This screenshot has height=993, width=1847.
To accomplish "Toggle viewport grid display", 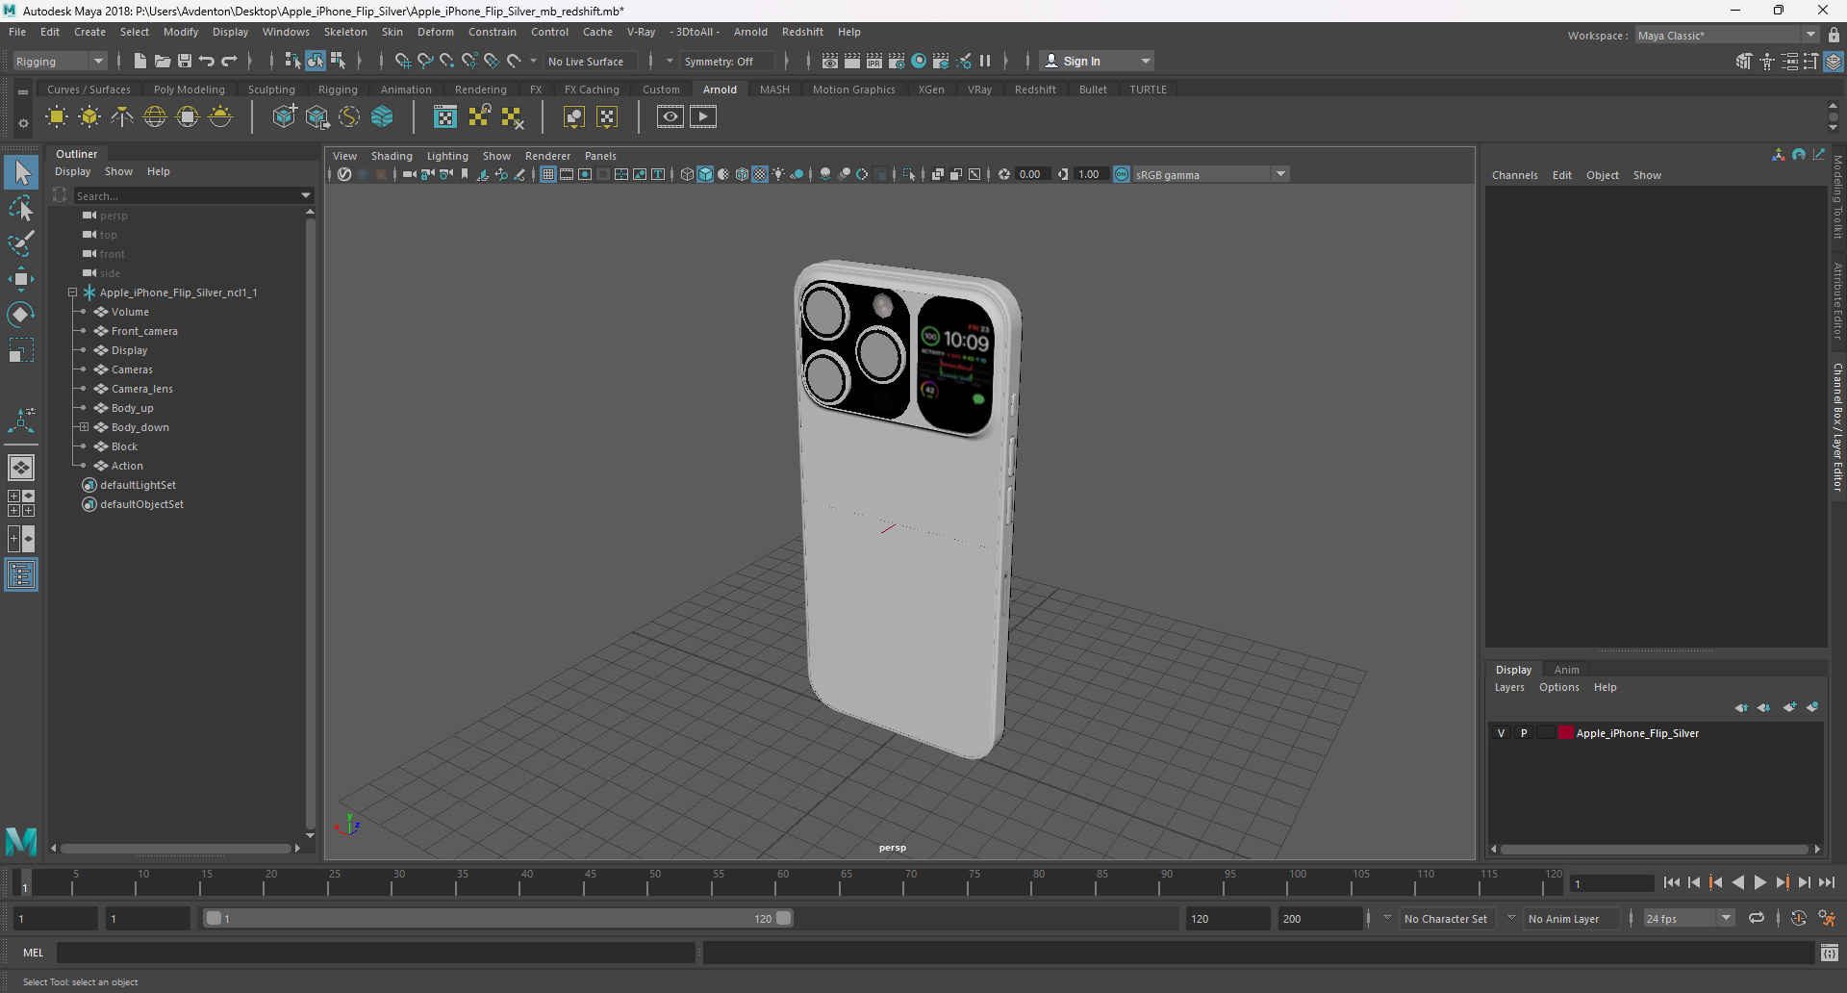I will tap(548, 174).
